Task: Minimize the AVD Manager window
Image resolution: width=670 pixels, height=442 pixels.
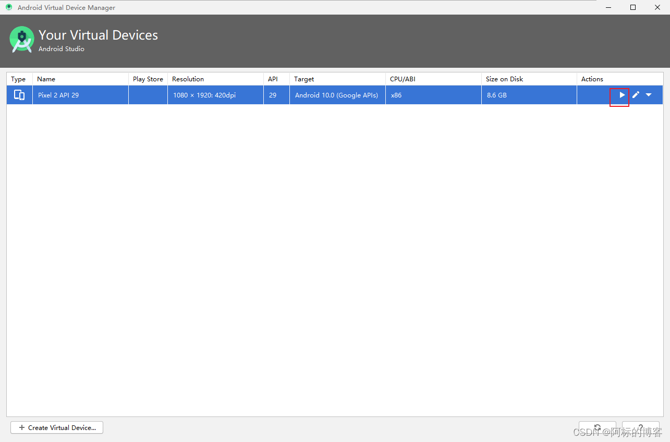Action: tap(608, 7)
